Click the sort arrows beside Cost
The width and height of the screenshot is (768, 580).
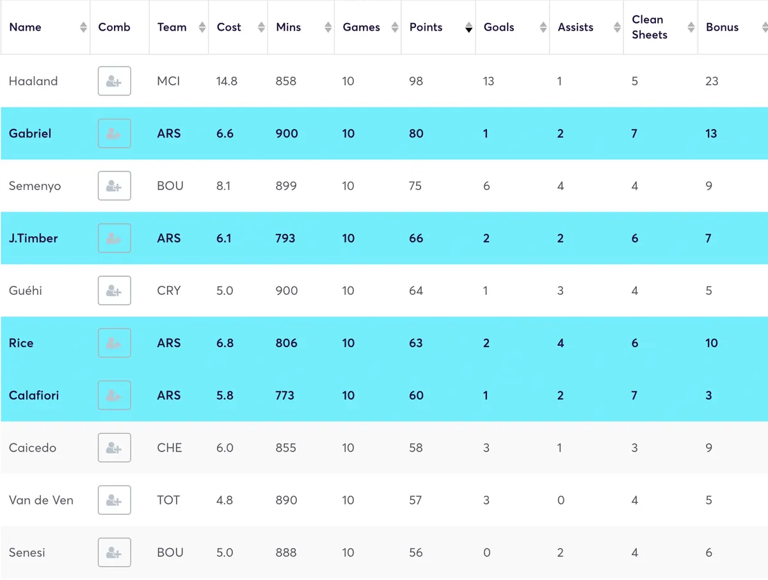(x=261, y=27)
